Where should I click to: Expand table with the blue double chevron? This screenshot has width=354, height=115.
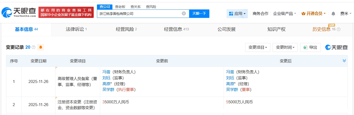(344, 61)
